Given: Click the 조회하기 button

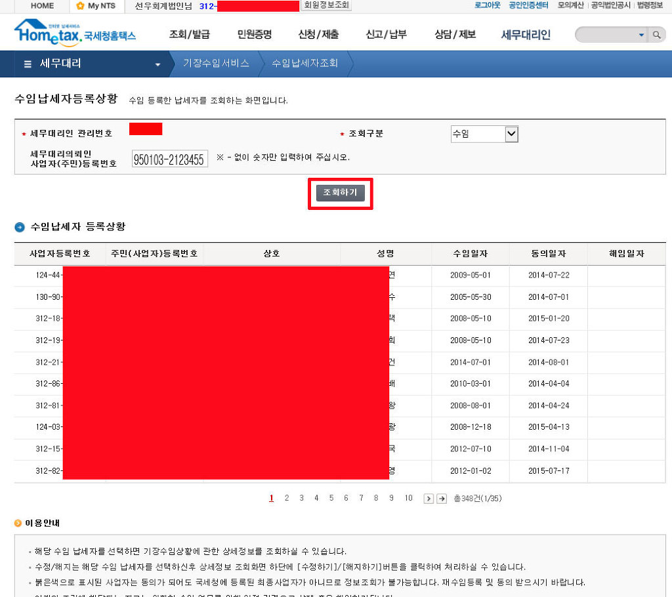Looking at the screenshot, I should click(x=341, y=192).
